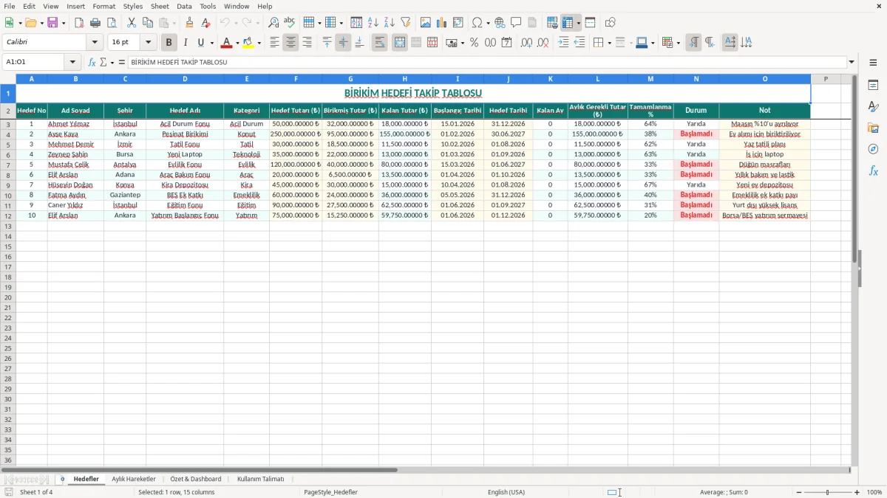
Task: Insert a hyperlink
Action: point(500,23)
